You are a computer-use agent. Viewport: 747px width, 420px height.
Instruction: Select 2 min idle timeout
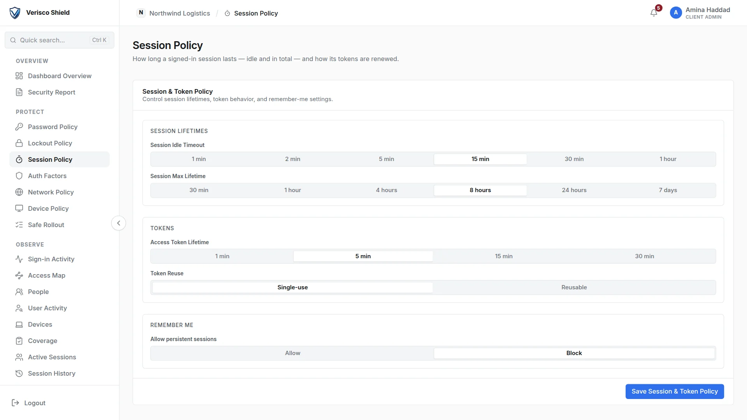[x=293, y=159]
